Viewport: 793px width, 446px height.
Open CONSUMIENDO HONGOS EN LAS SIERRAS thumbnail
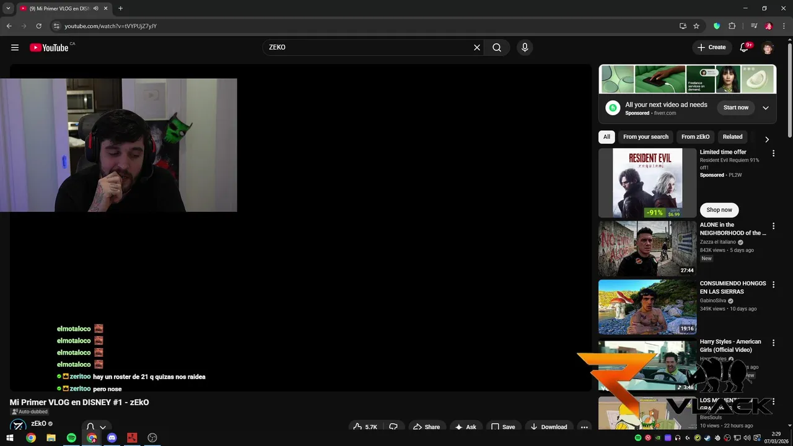click(x=647, y=307)
